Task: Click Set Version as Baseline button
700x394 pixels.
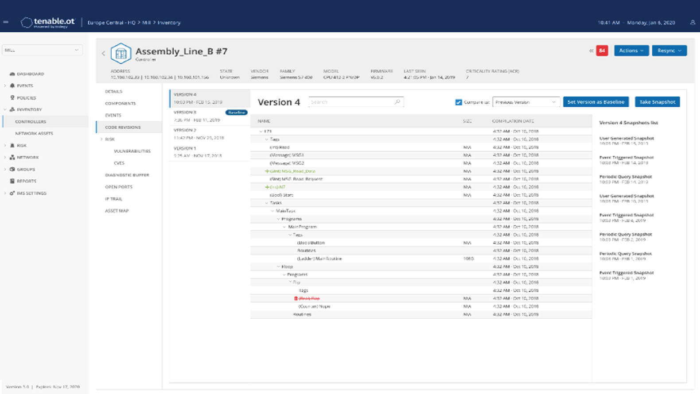Action: point(595,102)
